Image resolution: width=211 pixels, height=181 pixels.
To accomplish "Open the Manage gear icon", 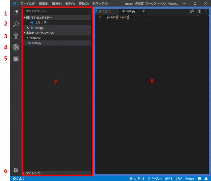I will tap(16, 170).
